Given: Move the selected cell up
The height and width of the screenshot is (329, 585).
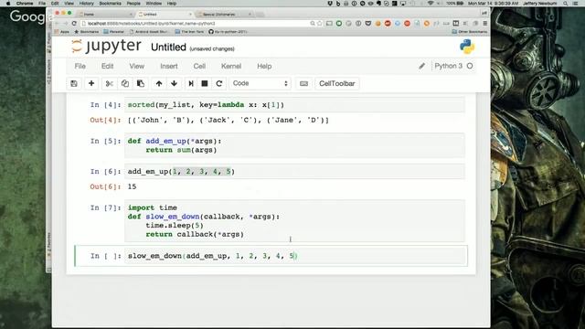Looking at the screenshot, I should point(159,83).
